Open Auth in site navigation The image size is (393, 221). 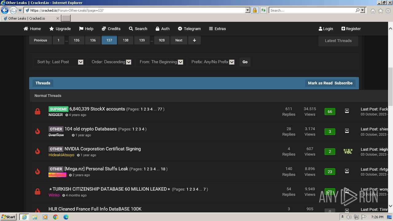tap(162, 29)
